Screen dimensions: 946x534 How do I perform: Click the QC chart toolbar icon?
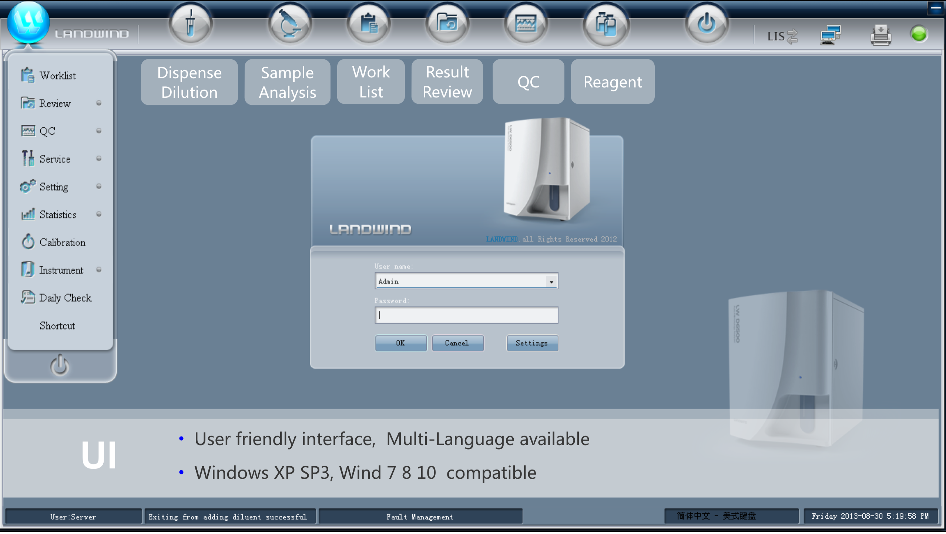pyautogui.click(x=526, y=24)
